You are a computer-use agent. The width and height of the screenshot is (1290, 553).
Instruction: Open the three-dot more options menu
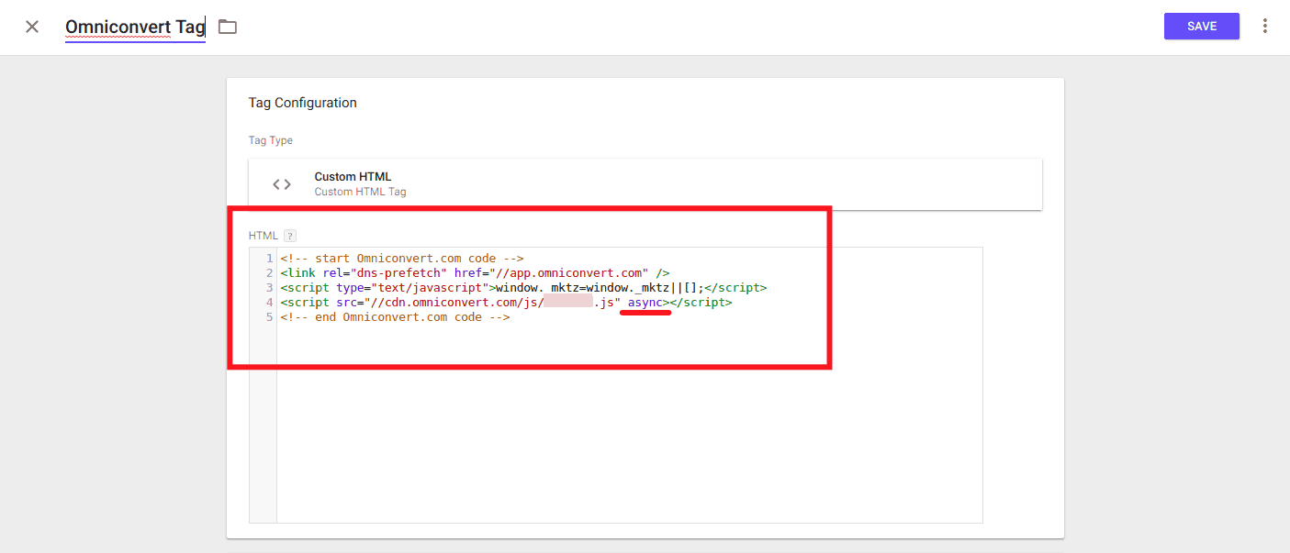click(x=1265, y=27)
